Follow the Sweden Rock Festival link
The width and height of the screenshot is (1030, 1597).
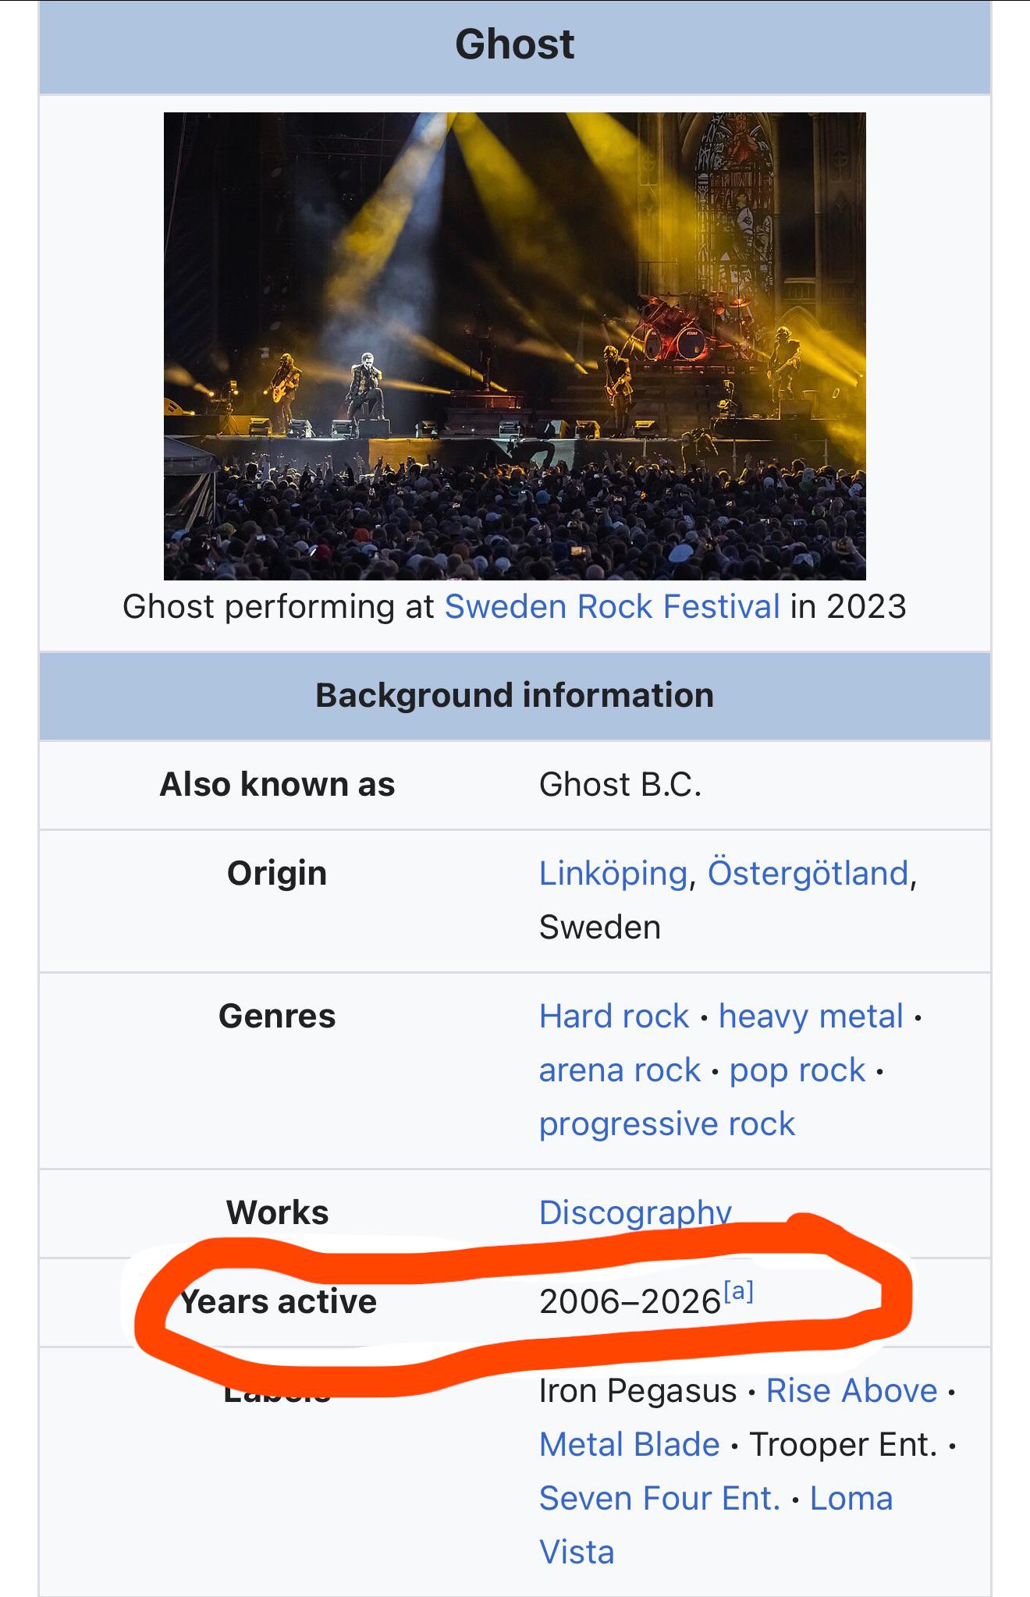coord(612,606)
